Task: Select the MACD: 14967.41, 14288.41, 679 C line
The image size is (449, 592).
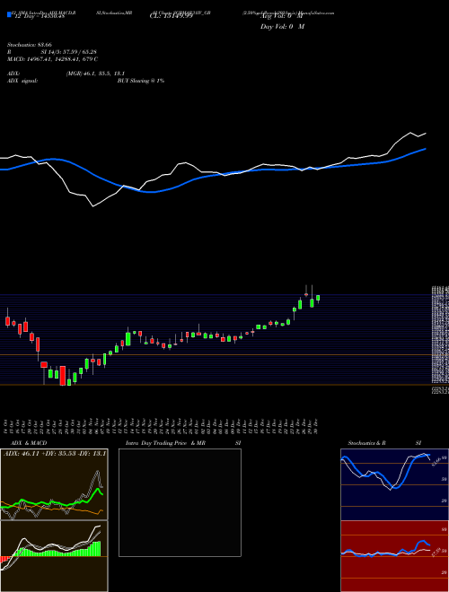Action: (x=53, y=59)
